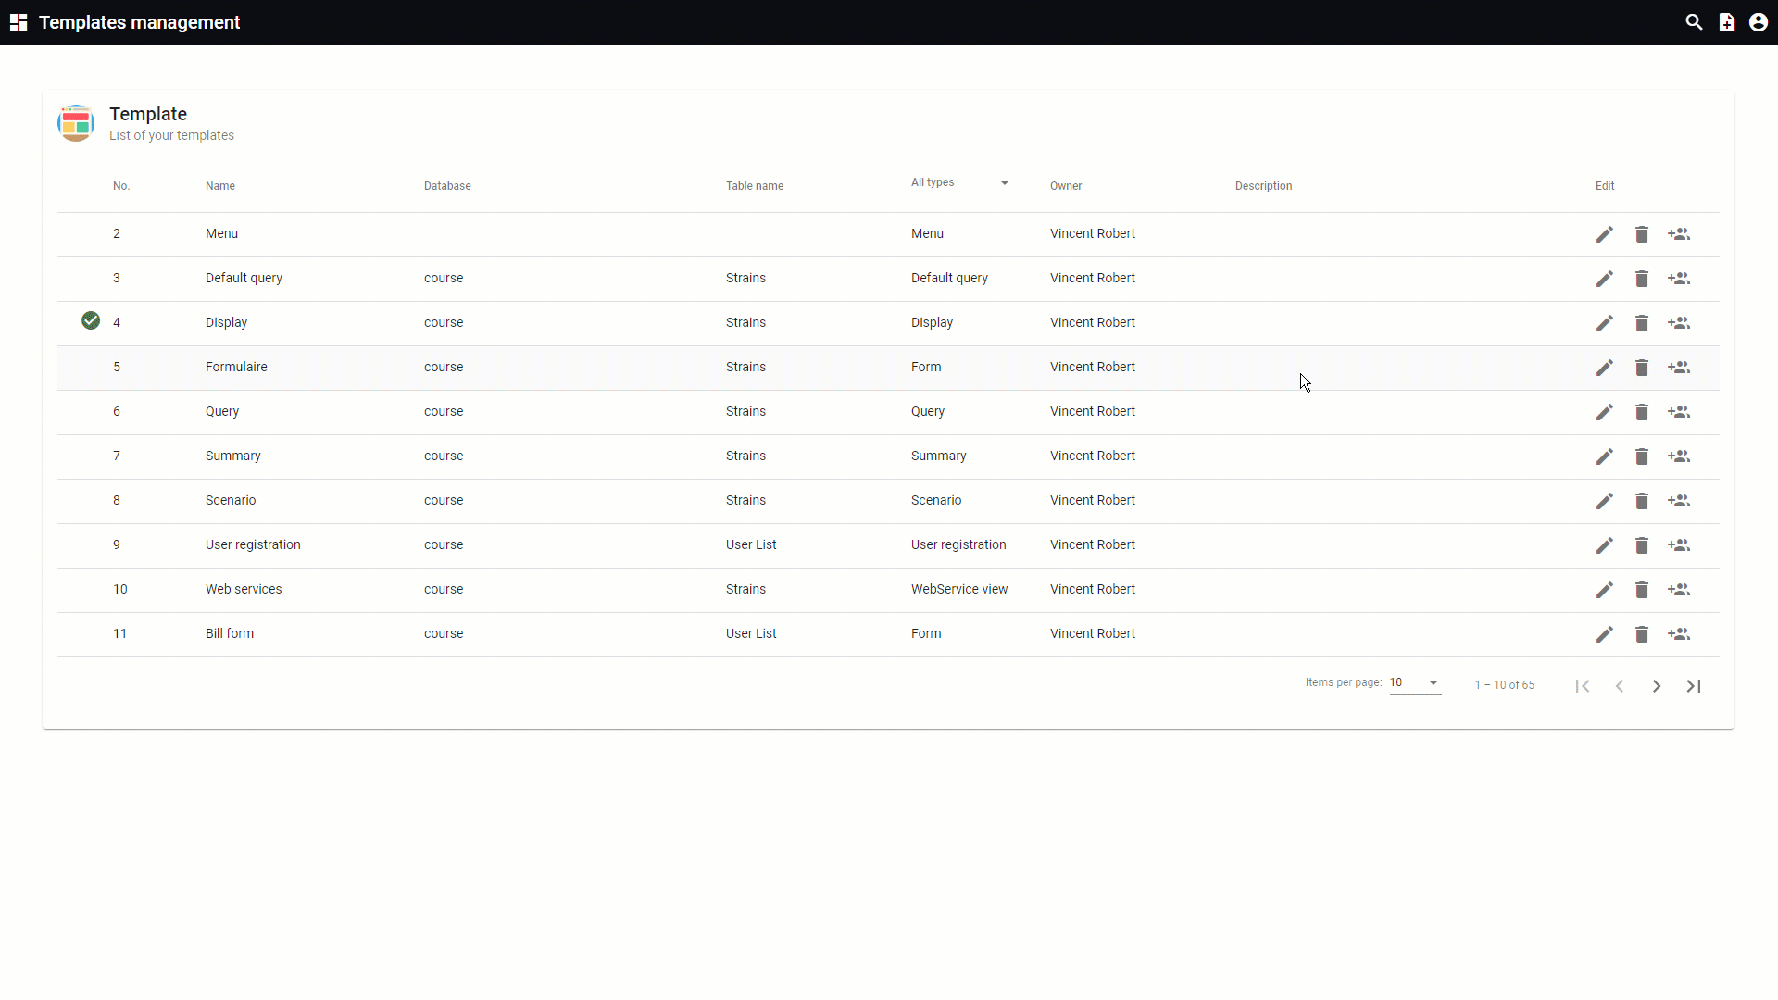
Task: Share the Scenario template
Action: point(1679,501)
